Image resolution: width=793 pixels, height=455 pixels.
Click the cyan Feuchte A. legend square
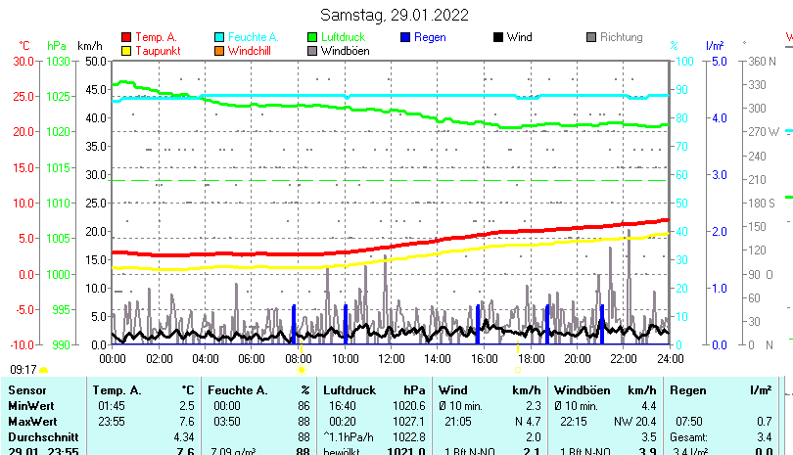click(x=219, y=38)
